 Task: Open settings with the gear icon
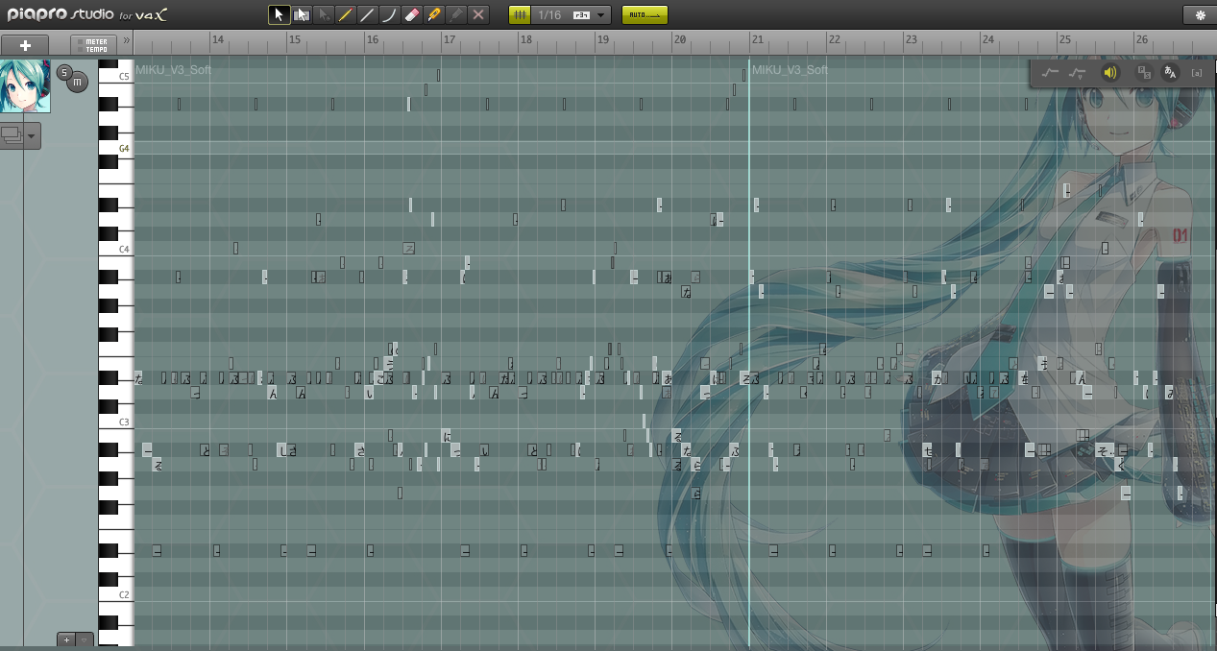point(1199,14)
